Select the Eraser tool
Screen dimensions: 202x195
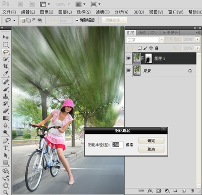coord(6,111)
